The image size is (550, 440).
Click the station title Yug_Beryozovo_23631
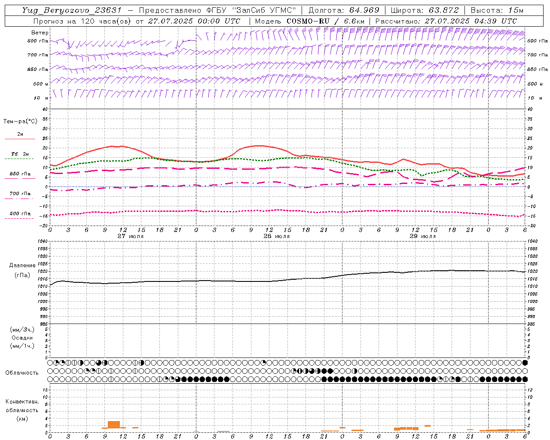[72, 10]
